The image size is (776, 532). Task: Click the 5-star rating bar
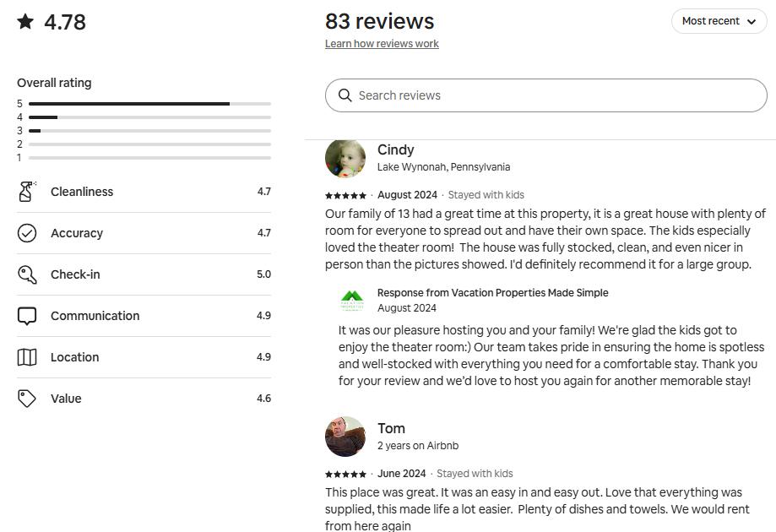pyautogui.click(x=149, y=104)
